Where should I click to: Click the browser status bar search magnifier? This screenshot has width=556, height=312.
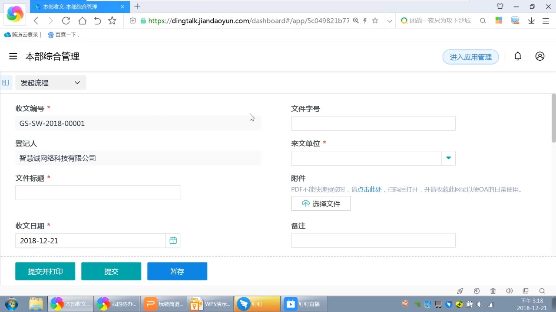tap(542, 291)
